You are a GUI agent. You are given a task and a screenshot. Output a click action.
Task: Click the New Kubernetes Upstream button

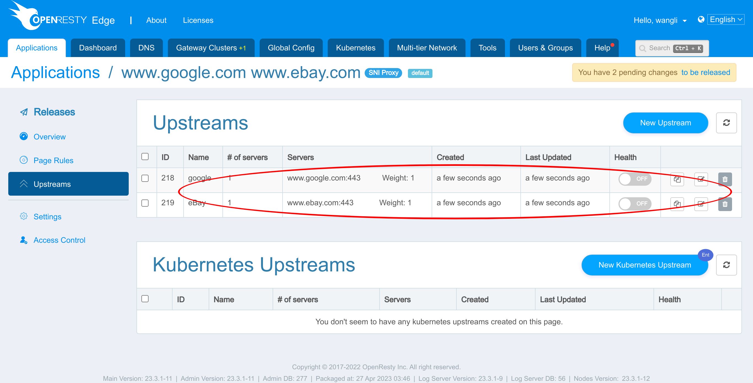pyautogui.click(x=645, y=265)
